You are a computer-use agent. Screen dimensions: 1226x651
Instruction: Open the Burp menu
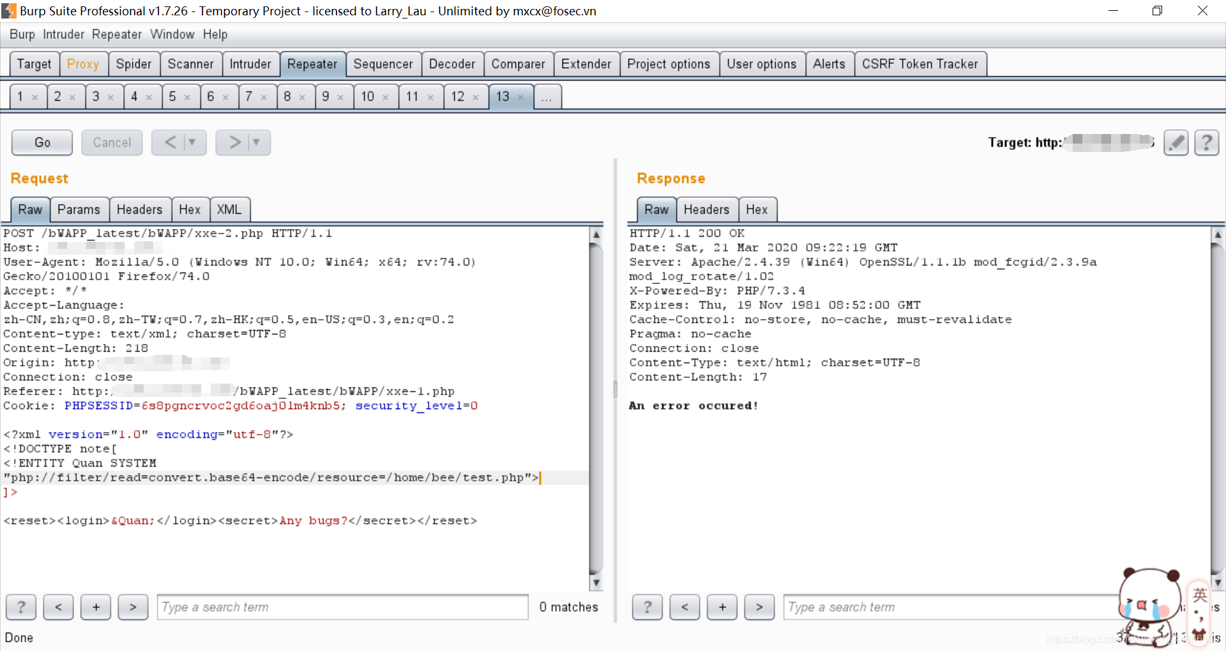tap(22, 34)
